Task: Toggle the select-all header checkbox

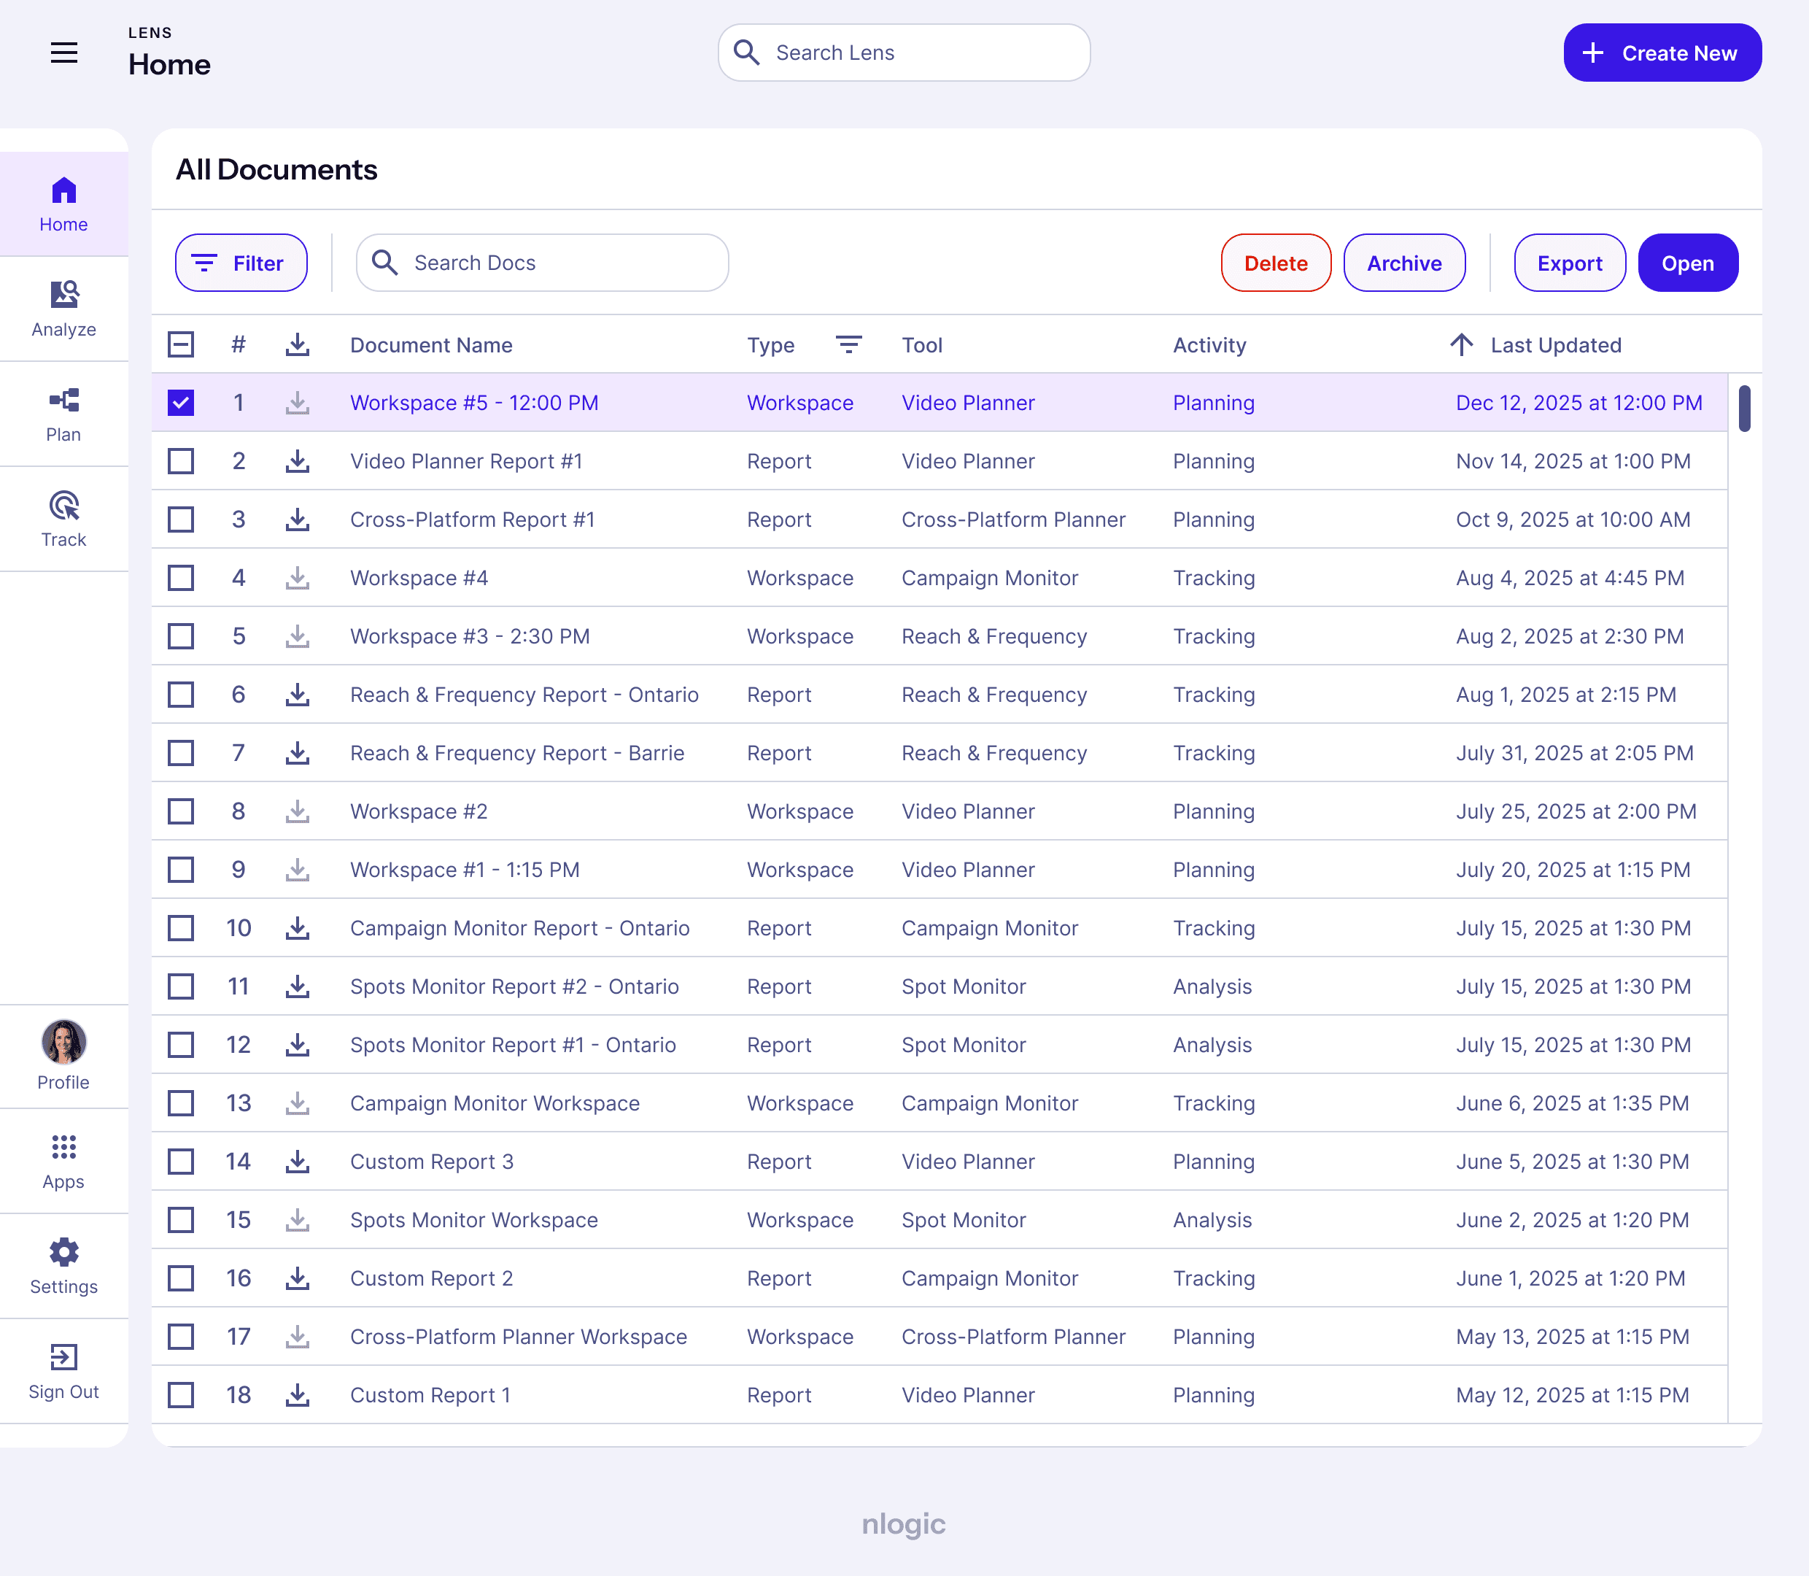Action: (181, 344)
